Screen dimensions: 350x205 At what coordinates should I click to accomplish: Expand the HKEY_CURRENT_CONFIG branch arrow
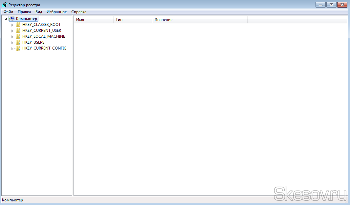point(12,49)
